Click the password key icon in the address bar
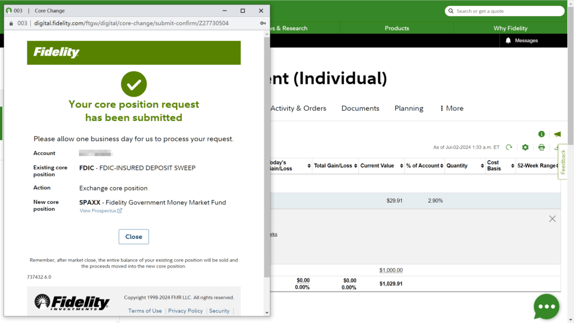This screenshot has width=574, height=323. (x=263, y=23)
